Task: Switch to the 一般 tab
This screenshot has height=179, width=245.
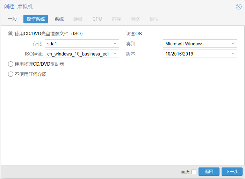Action: coord(12,19)
